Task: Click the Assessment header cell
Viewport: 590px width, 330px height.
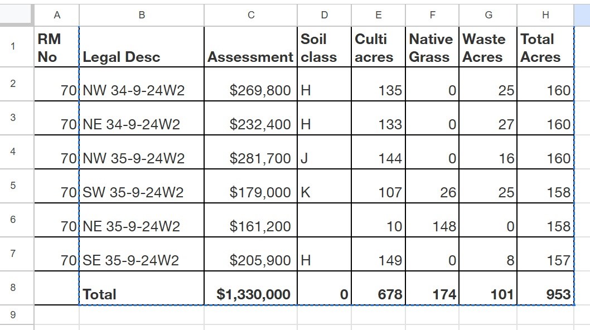Action: [250, 47]
